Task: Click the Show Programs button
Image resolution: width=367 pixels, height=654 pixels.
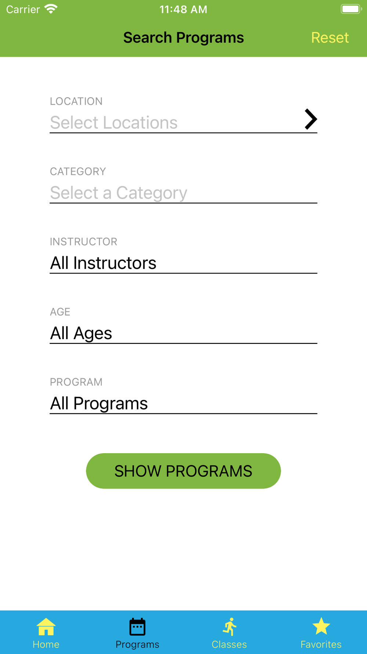Action: point(183,471)
